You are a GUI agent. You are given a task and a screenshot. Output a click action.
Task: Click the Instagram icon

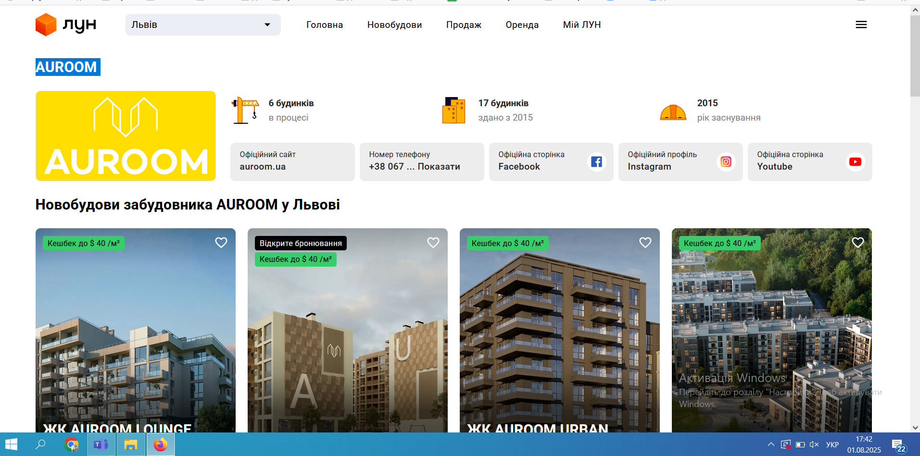coord(726,162)
